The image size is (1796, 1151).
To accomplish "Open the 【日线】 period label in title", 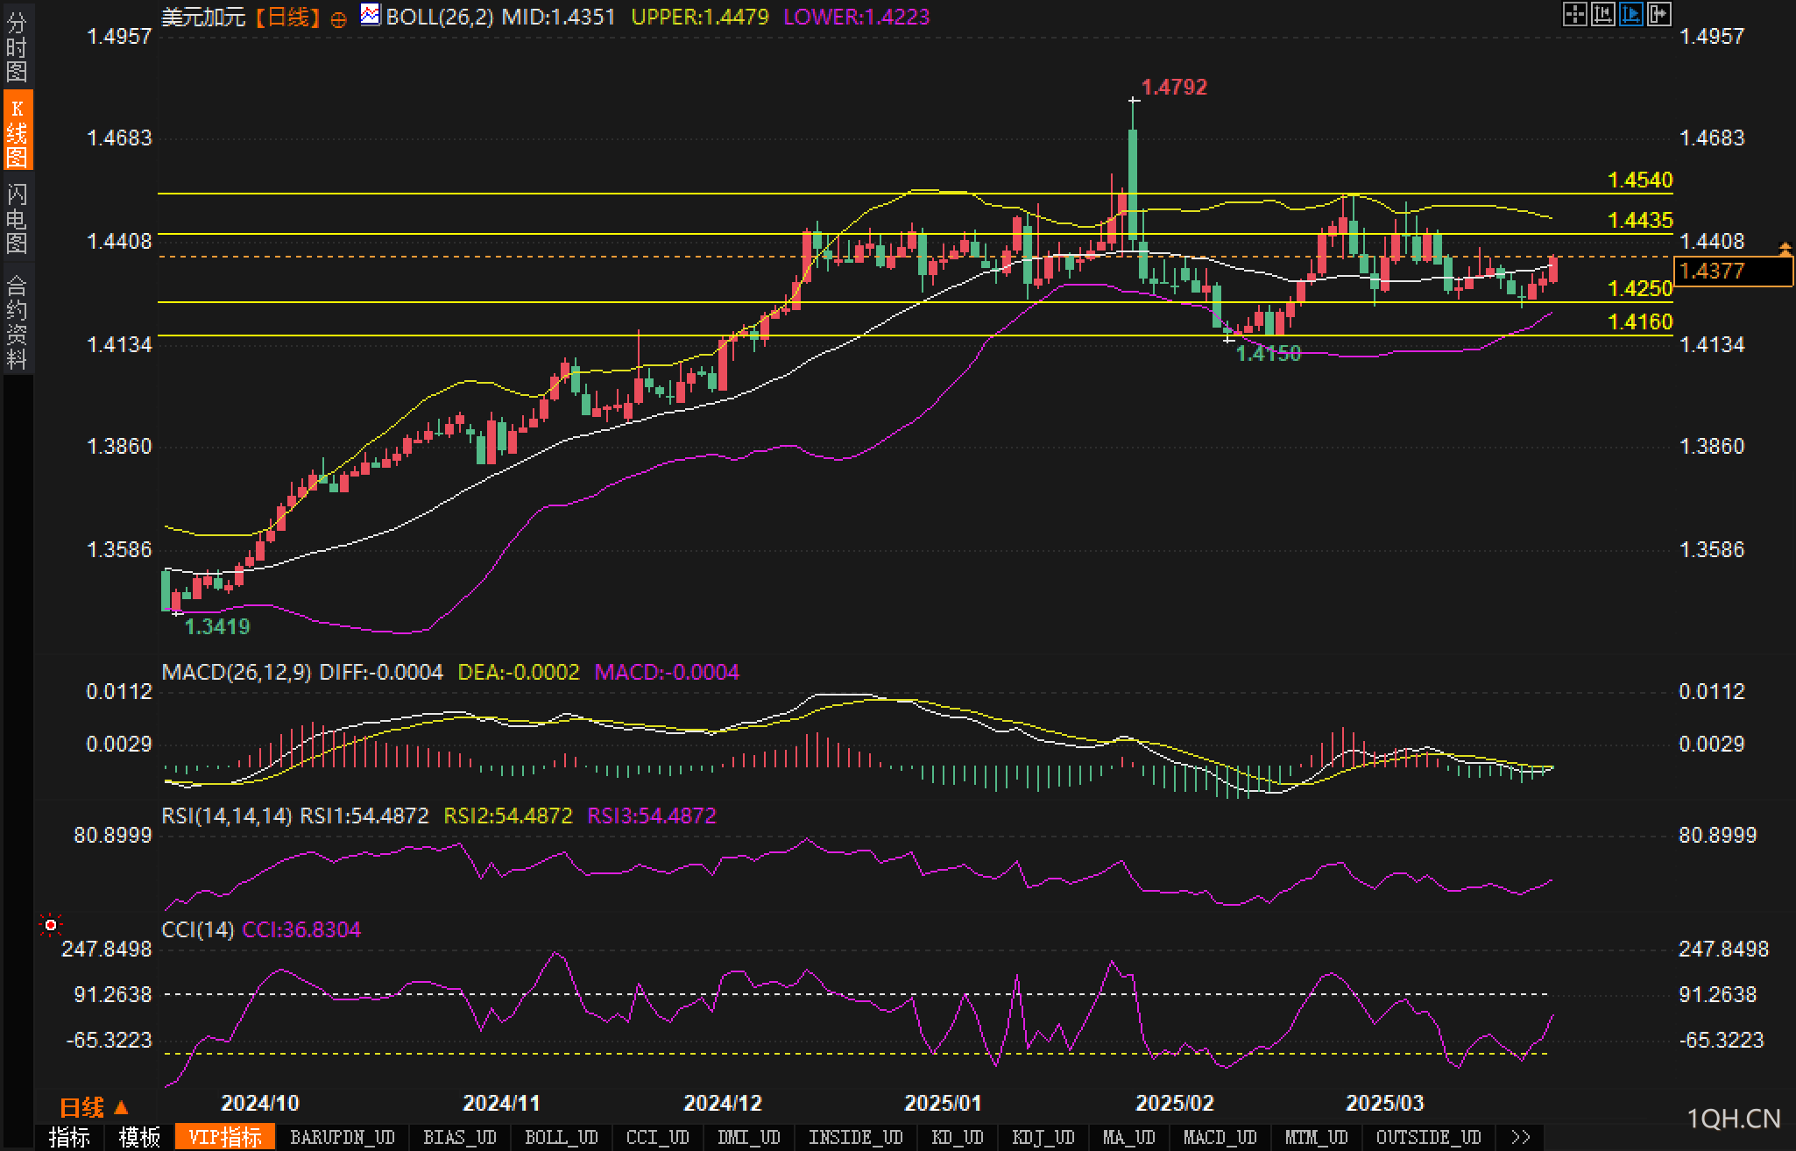I will coord(287,17).
